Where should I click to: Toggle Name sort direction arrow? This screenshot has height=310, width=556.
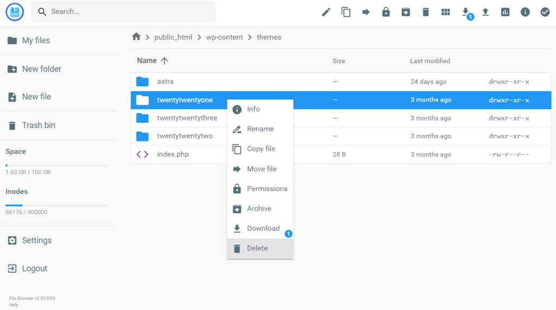164,61
